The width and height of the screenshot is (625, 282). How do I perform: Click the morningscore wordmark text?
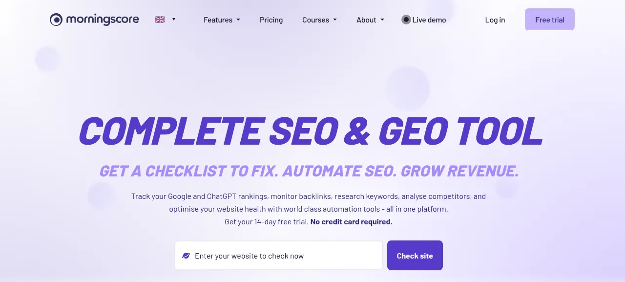103,20
